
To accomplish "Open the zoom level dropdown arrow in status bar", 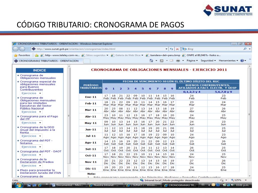I will (x=246, y=180).
